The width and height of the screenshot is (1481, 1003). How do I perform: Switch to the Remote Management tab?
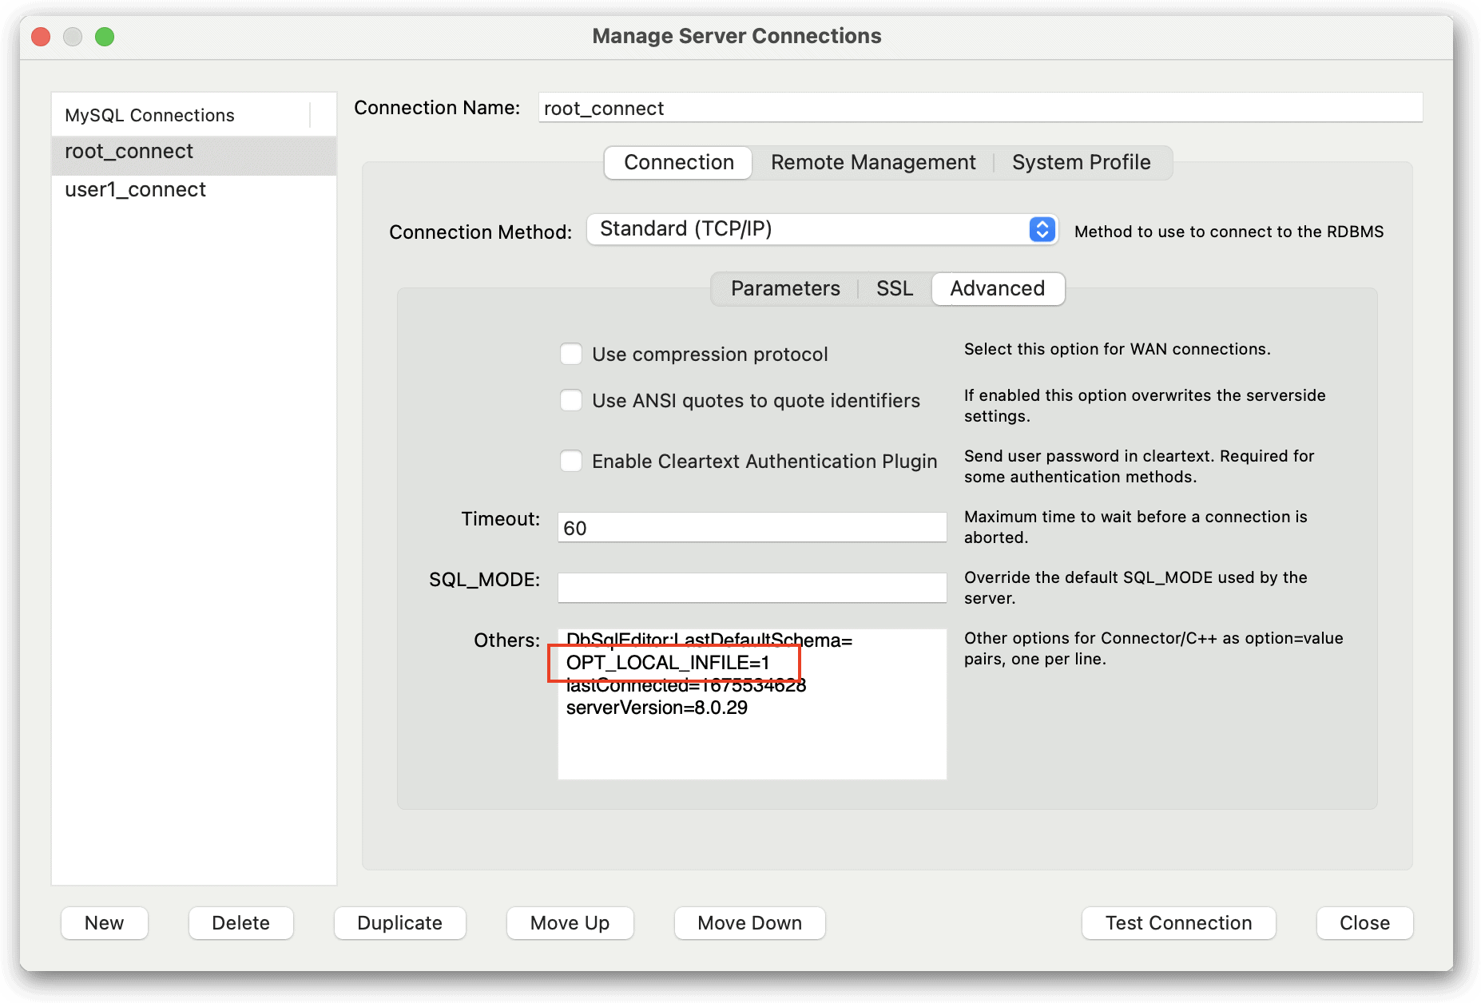(x=873, y=162)
